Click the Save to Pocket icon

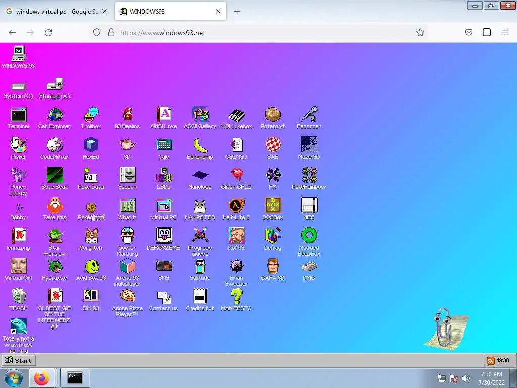point(469,32)
